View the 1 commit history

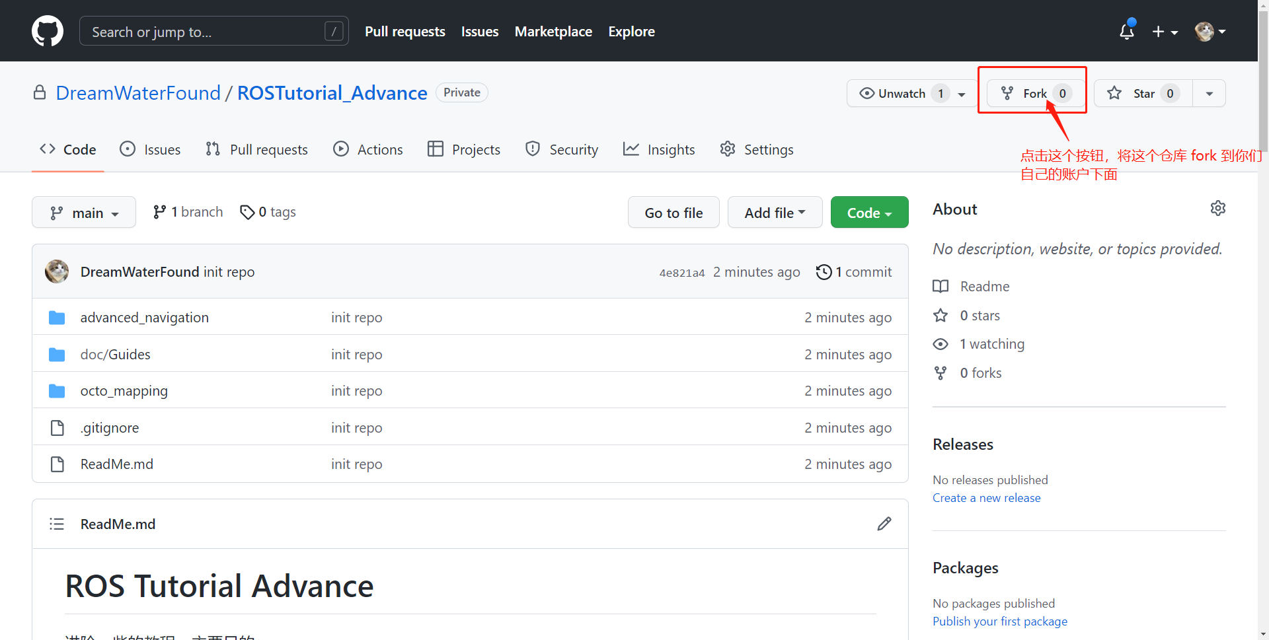point(854,272)
